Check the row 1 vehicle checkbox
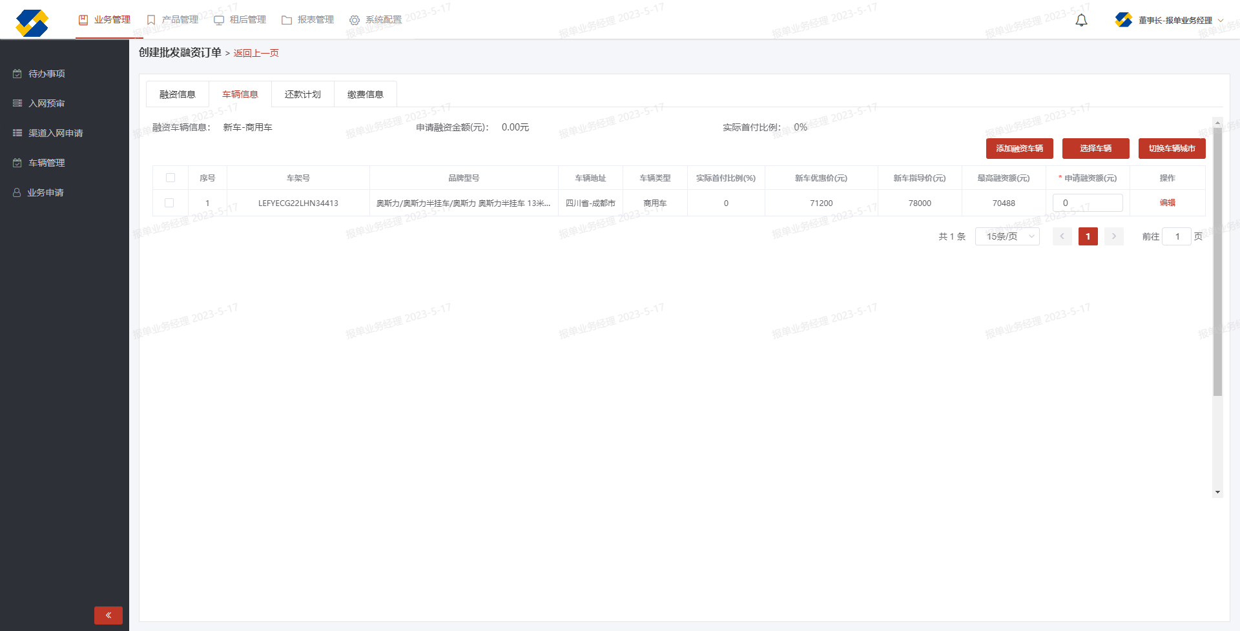The width and height of the screenshot is (1240, 631). pyautogui.click(x=169, y=203)
